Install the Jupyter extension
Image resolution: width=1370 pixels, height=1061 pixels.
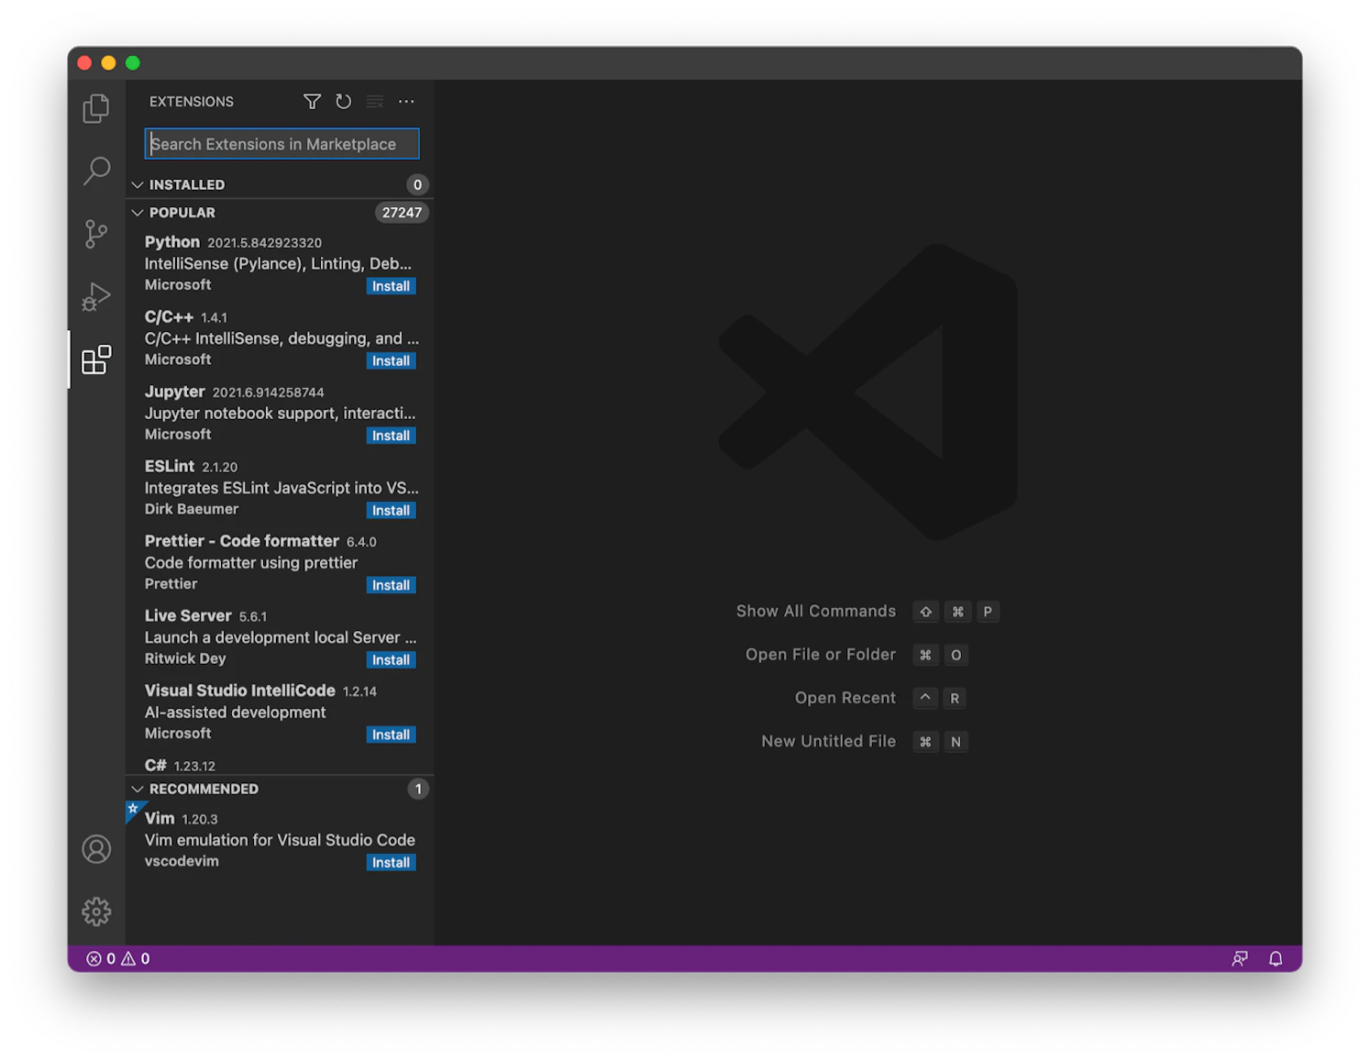coord(392,436)
